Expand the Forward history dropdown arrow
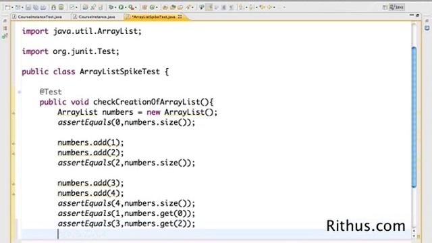 pos(274,7)
